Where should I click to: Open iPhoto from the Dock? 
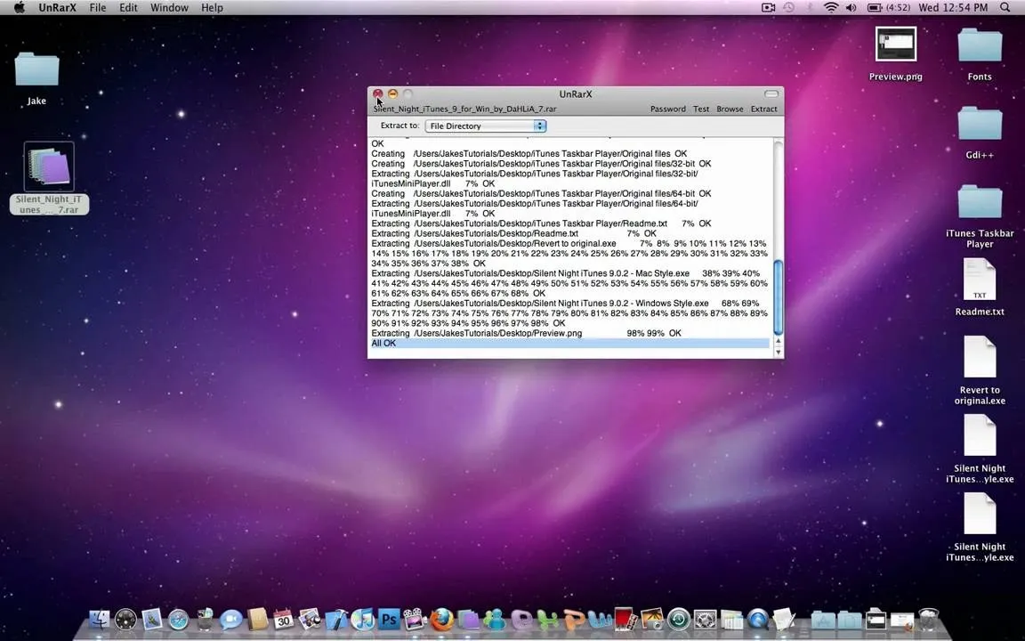tap(652, 619)
